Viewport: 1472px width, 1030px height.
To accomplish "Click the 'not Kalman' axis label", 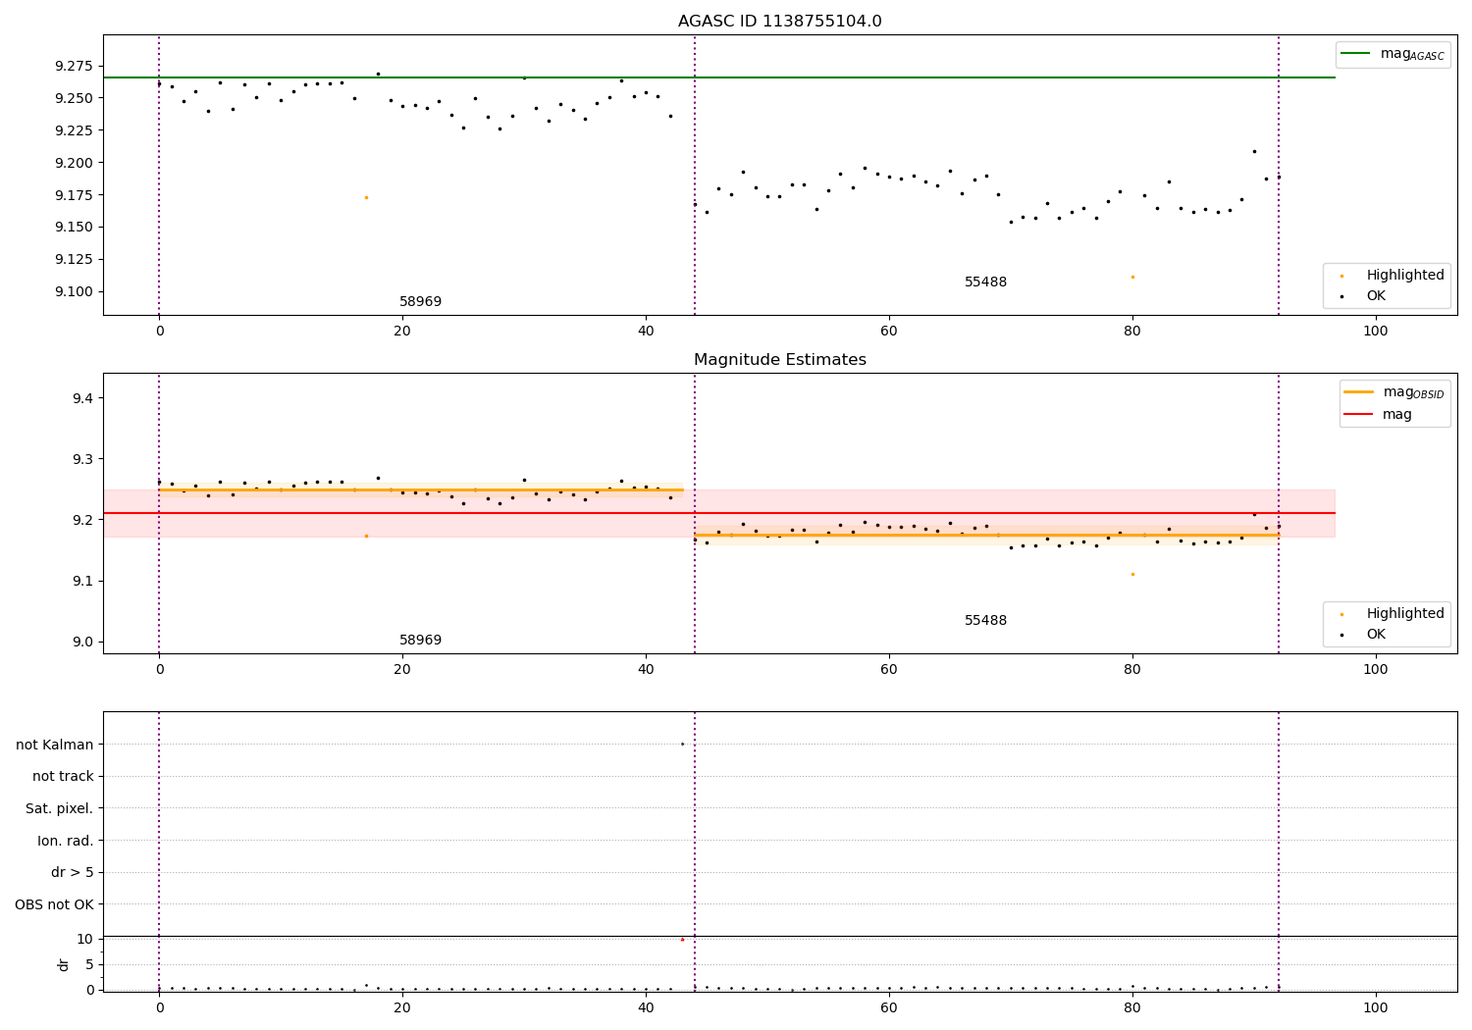I will [55, 745].
